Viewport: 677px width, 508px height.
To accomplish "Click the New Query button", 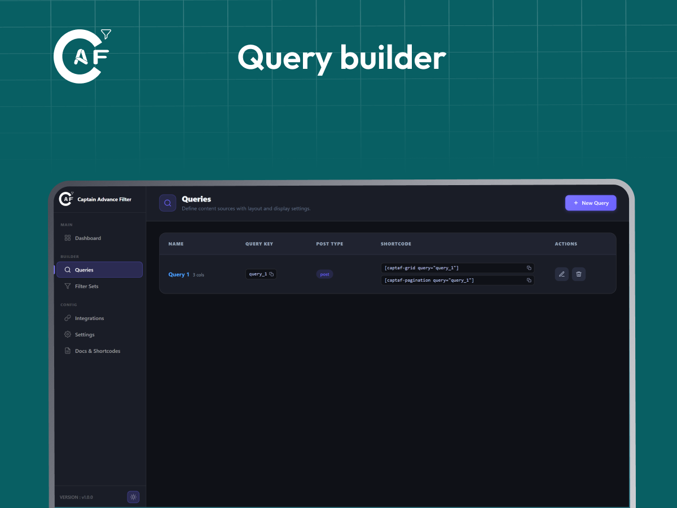I will pos(591,203).
